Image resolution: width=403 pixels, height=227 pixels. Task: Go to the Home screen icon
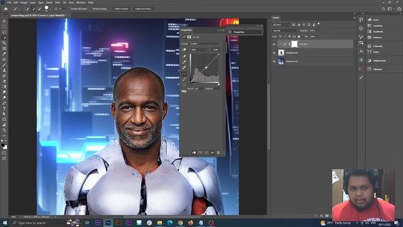pyautogui.click(x=6, y=9)
